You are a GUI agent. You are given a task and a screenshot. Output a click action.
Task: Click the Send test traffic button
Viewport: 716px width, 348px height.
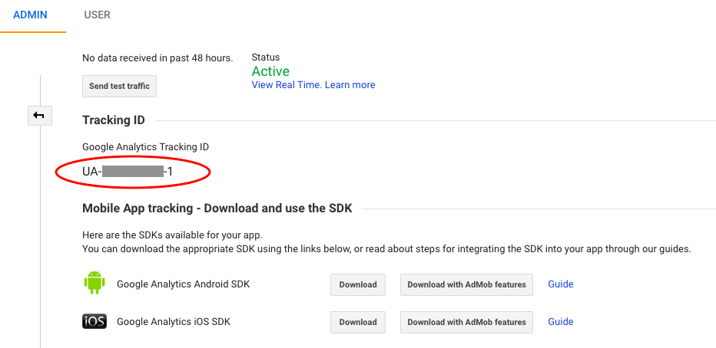(119, 86)
